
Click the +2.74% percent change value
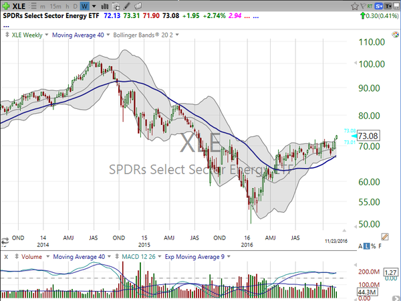[x=214, y=16]
